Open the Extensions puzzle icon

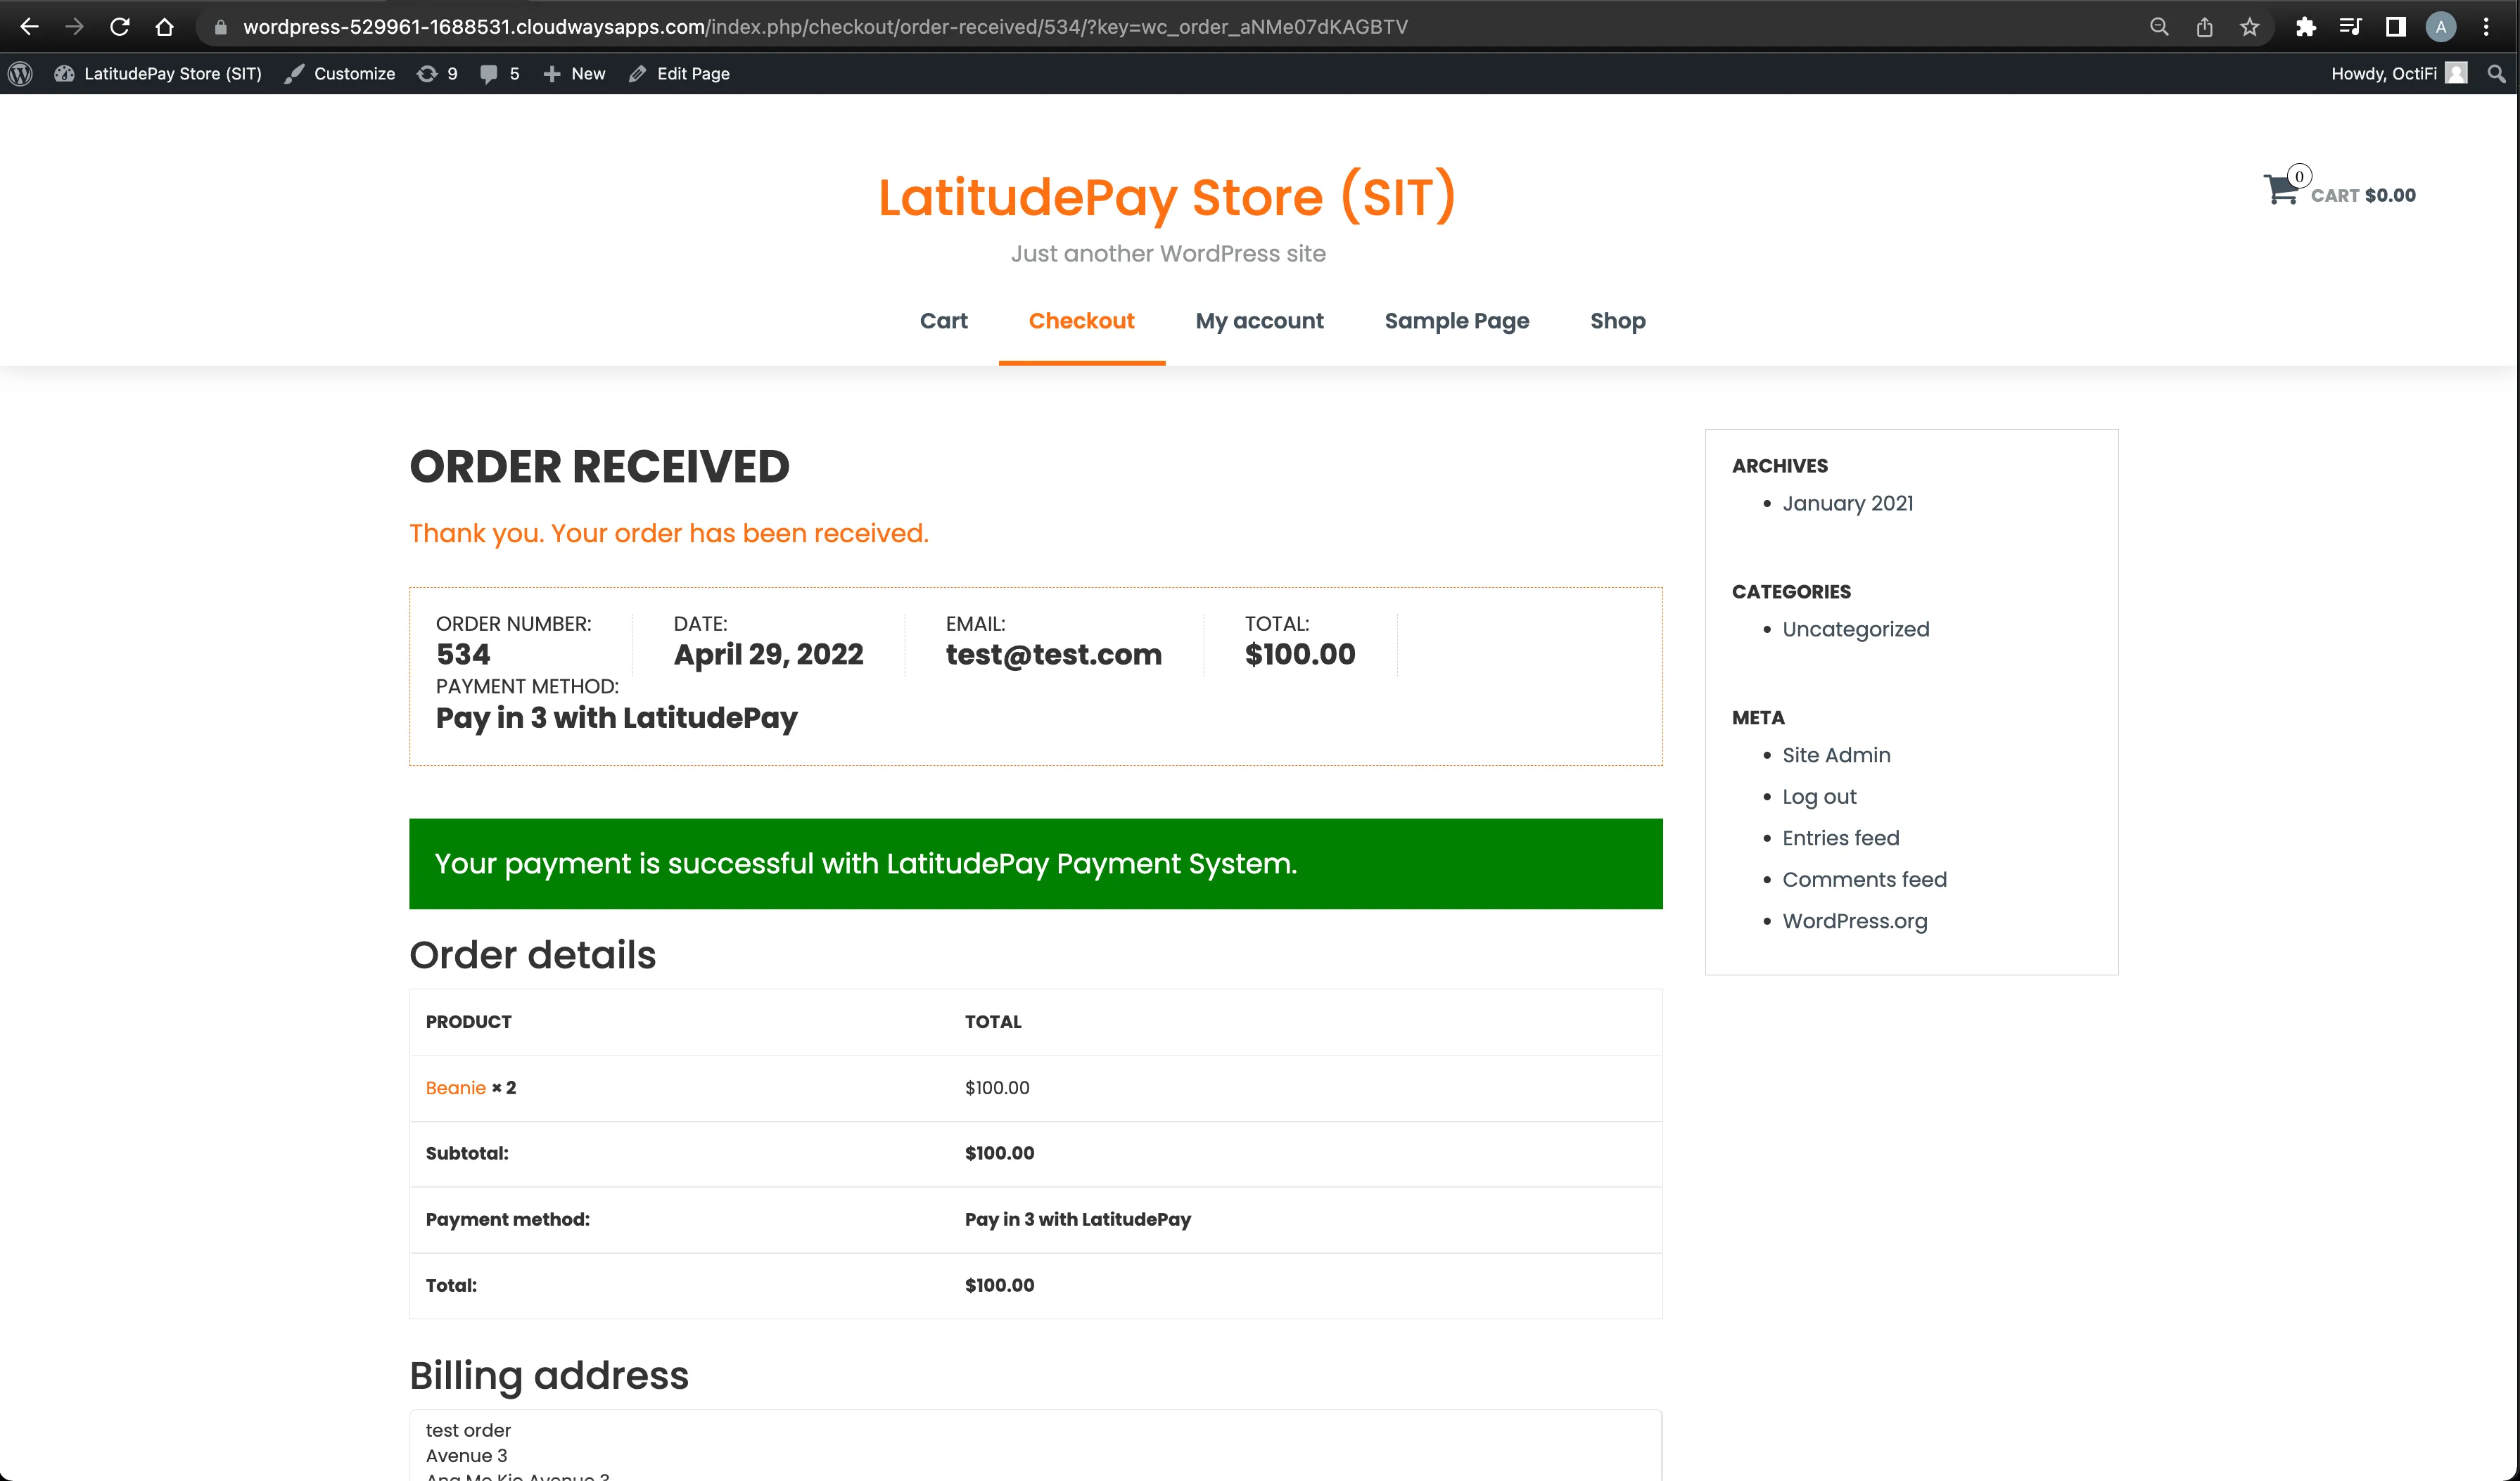pos(2305,27)
